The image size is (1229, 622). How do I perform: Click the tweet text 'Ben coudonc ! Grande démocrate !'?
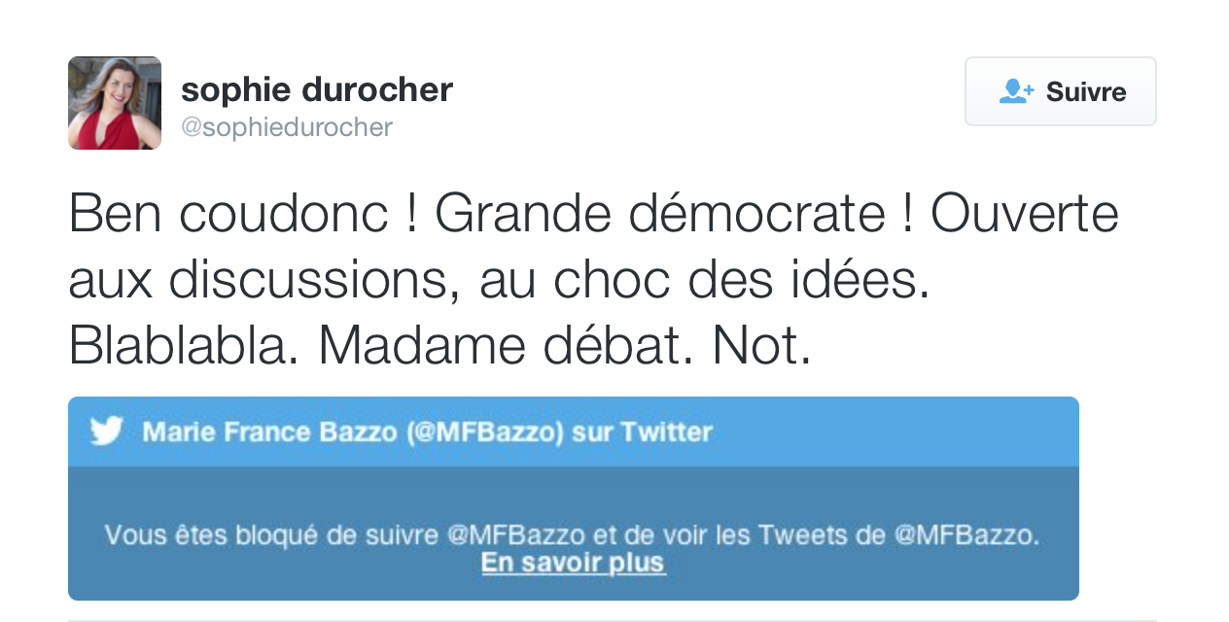(491, 215)
